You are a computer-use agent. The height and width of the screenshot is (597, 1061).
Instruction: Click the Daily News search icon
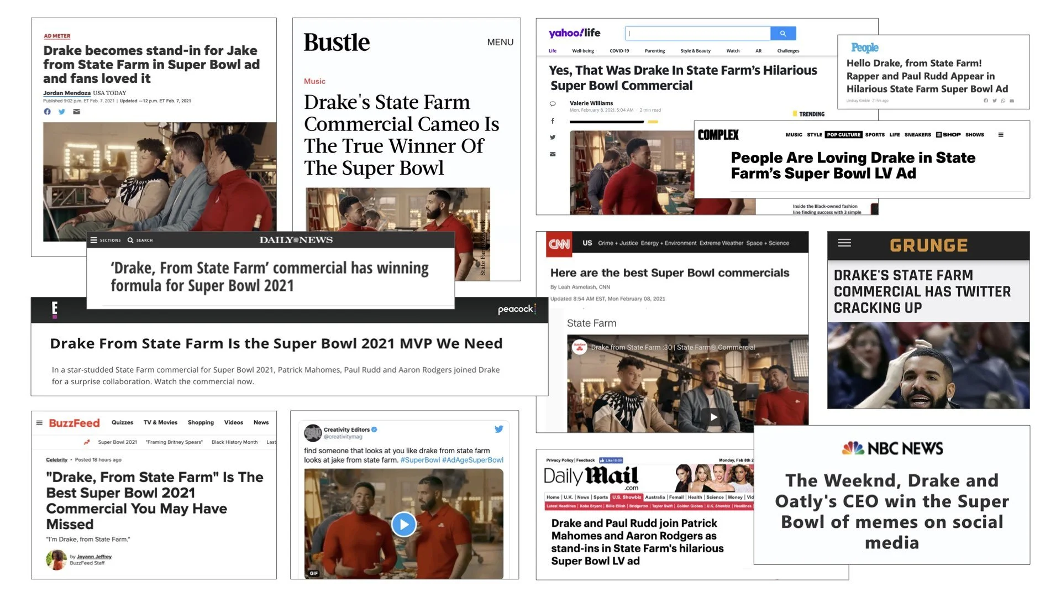(130, 240)
